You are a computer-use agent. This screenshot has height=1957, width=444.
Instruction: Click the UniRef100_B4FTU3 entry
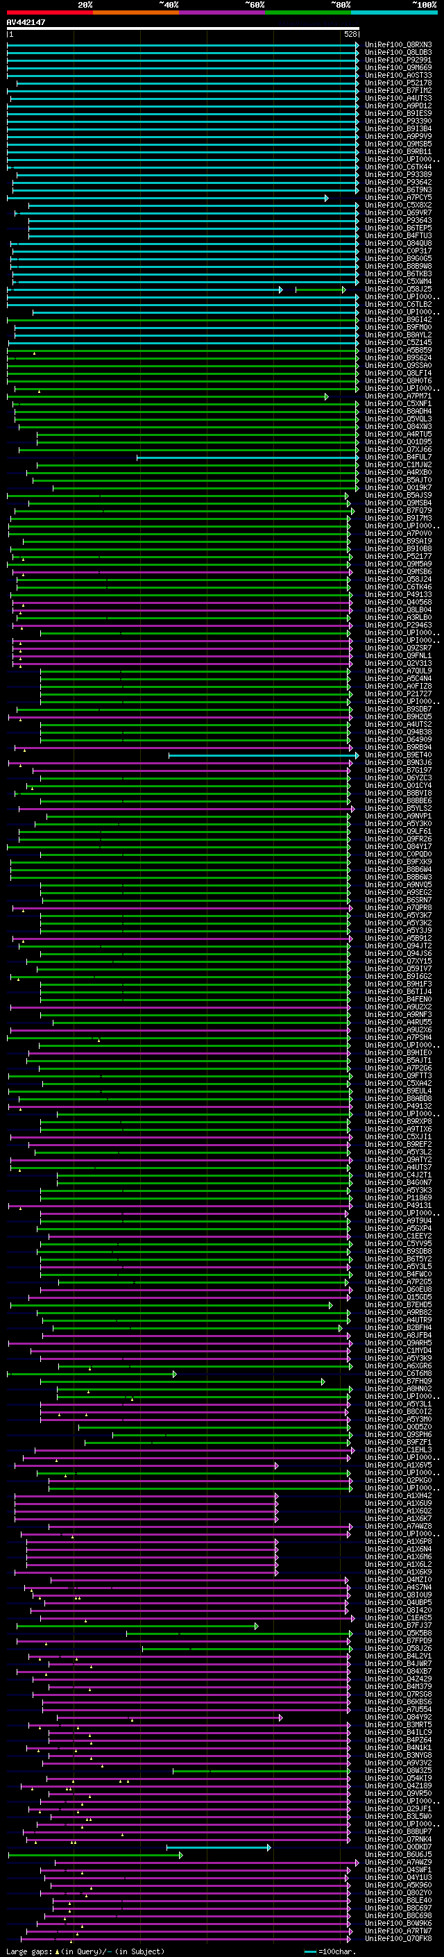click(x=398, y=235)
